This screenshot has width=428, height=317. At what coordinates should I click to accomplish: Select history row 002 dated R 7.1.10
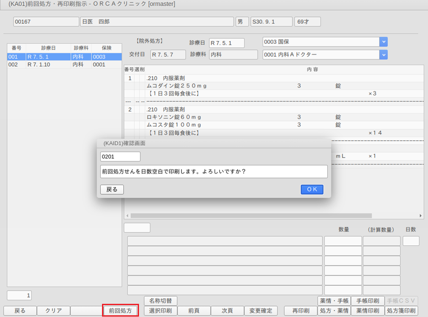60,65
